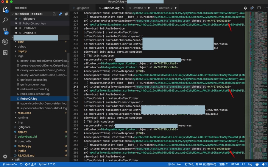Image resolution: width=268 pixels, height=167 pixels.
Task: Close the RobotQA.log editor tab
Action: pos(123,8)
